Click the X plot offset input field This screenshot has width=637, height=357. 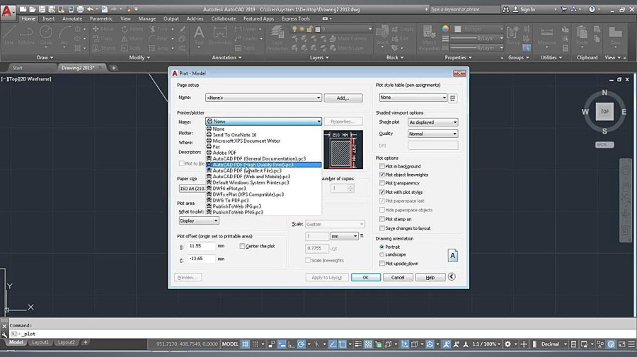tap(202, 246)
